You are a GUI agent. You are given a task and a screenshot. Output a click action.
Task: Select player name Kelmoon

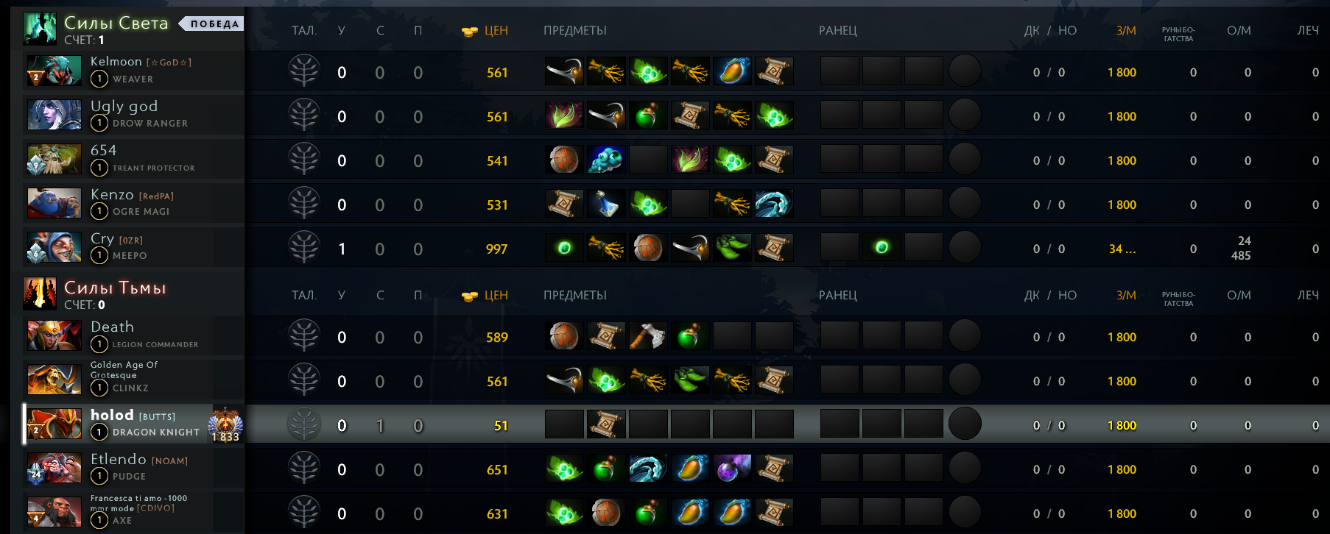pos(116,62)
